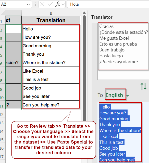This screenshot has height=163, width=149.
Task: Click the cancel X icon in formula bar
Action: point(42,4)
